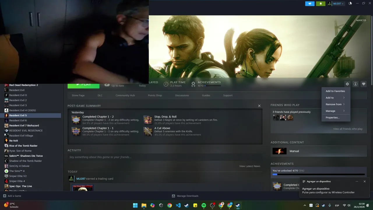The width and height of the screenshot is (373, 210).
Task: Open the game info icon
Action: click(355, 84)
